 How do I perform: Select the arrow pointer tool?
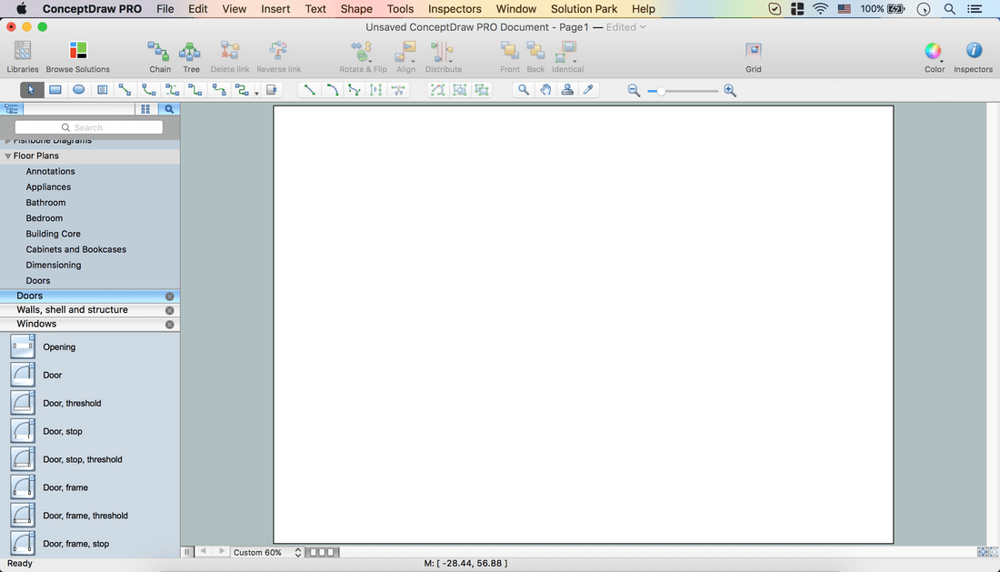32,90
